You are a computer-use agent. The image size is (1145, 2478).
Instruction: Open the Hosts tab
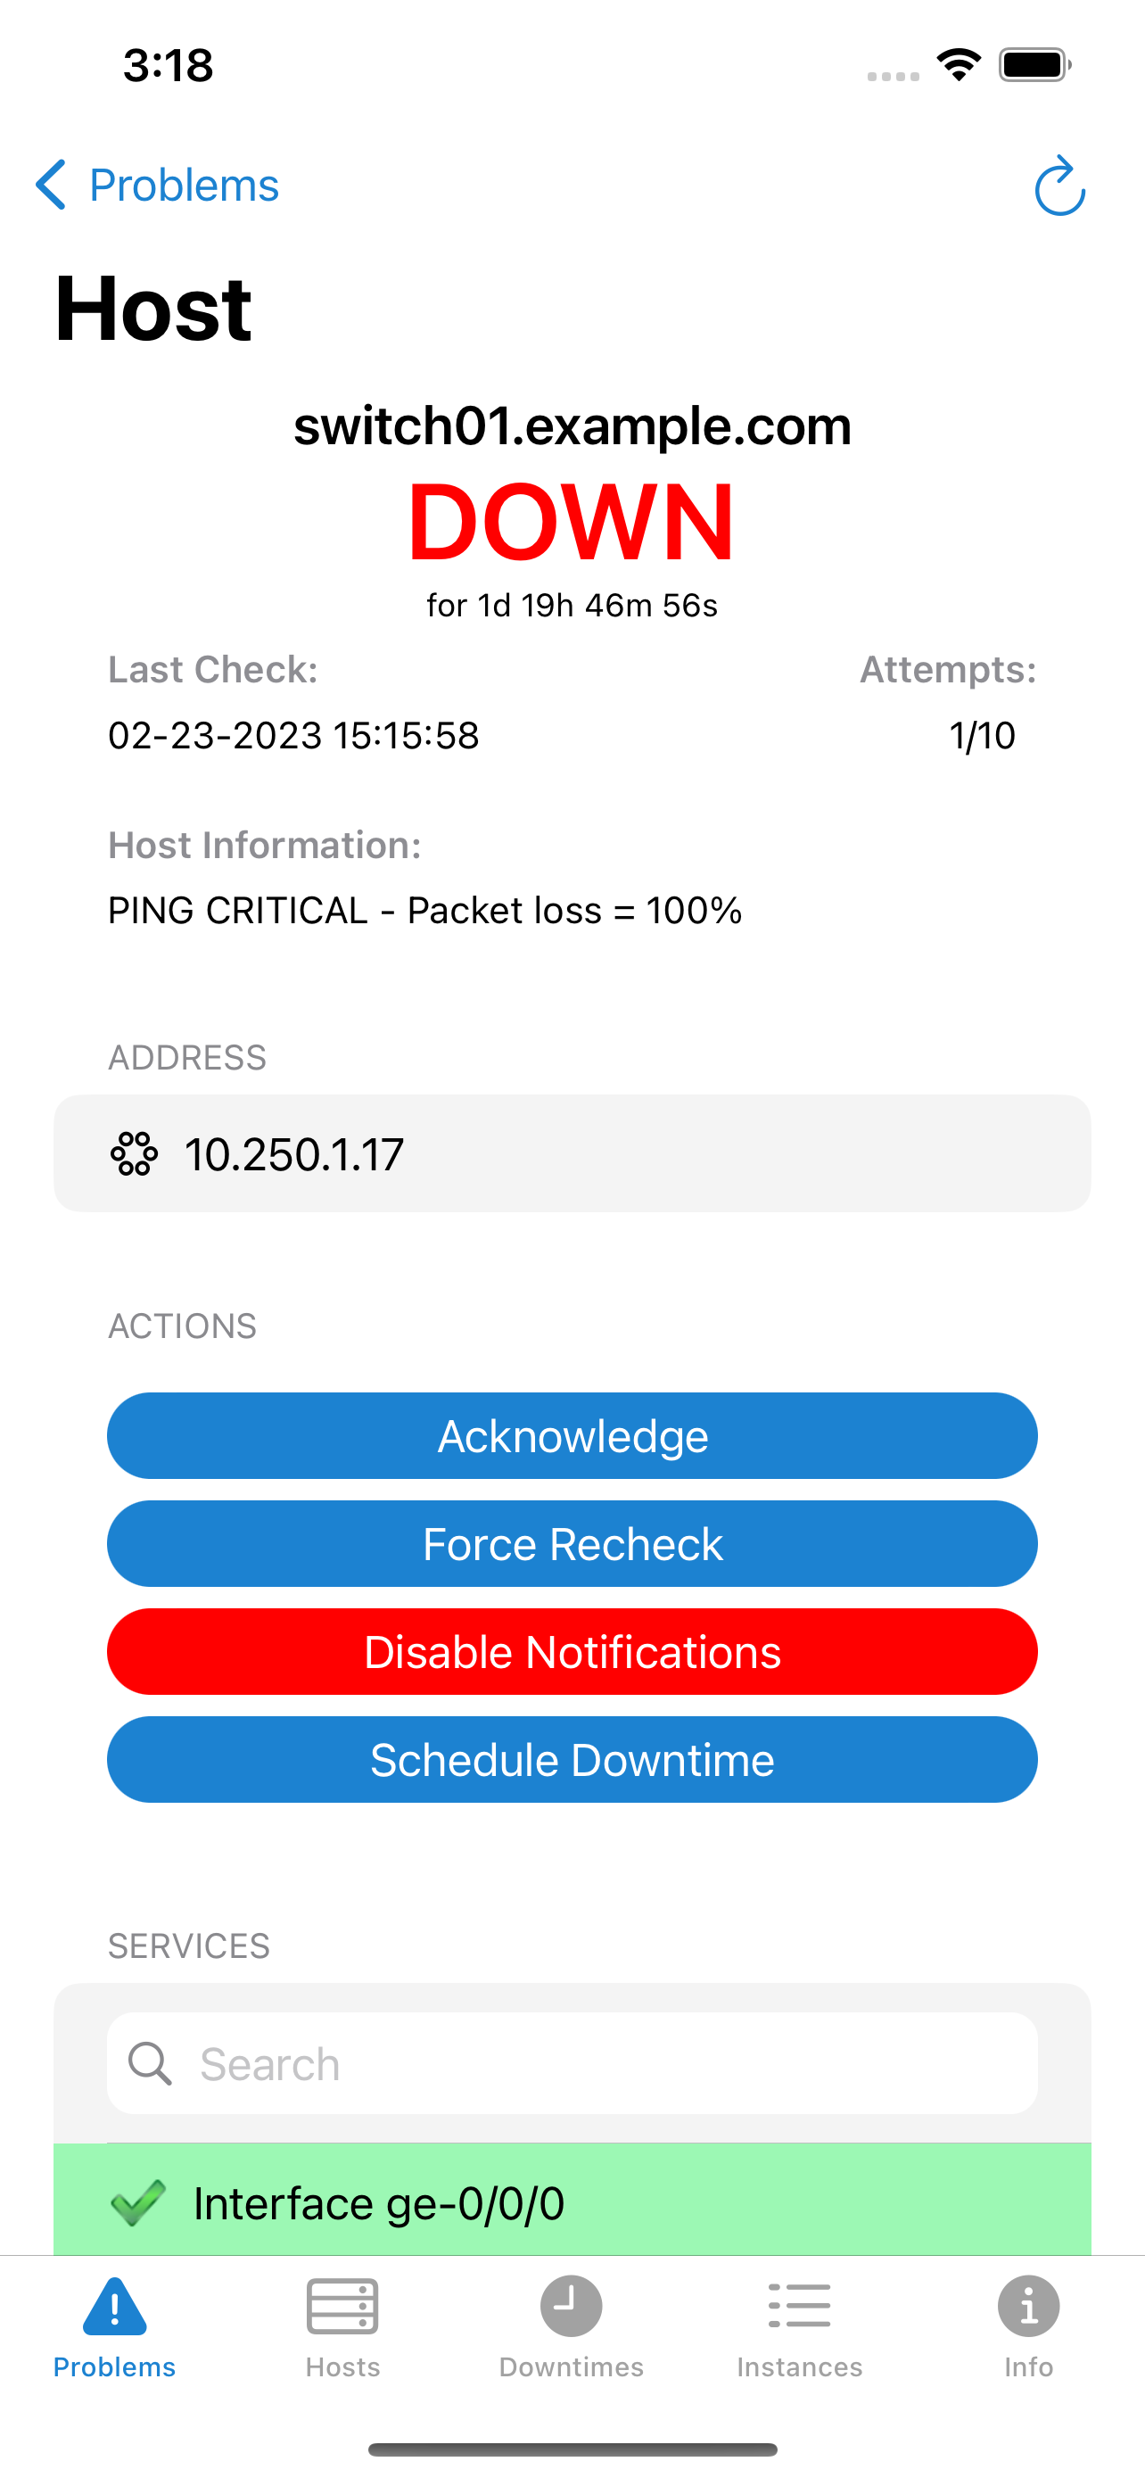pyautogui.click(x=342, y=2325)
